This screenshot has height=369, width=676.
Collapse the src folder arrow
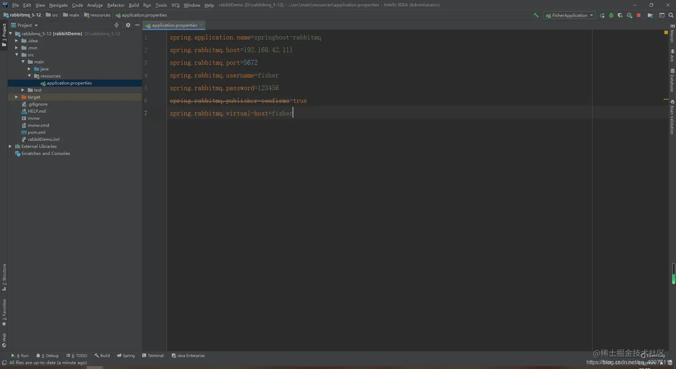[17, 55]
